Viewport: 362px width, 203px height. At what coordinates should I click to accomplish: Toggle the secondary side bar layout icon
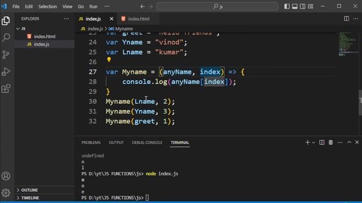pyautogui.click(x=303, y=6)
